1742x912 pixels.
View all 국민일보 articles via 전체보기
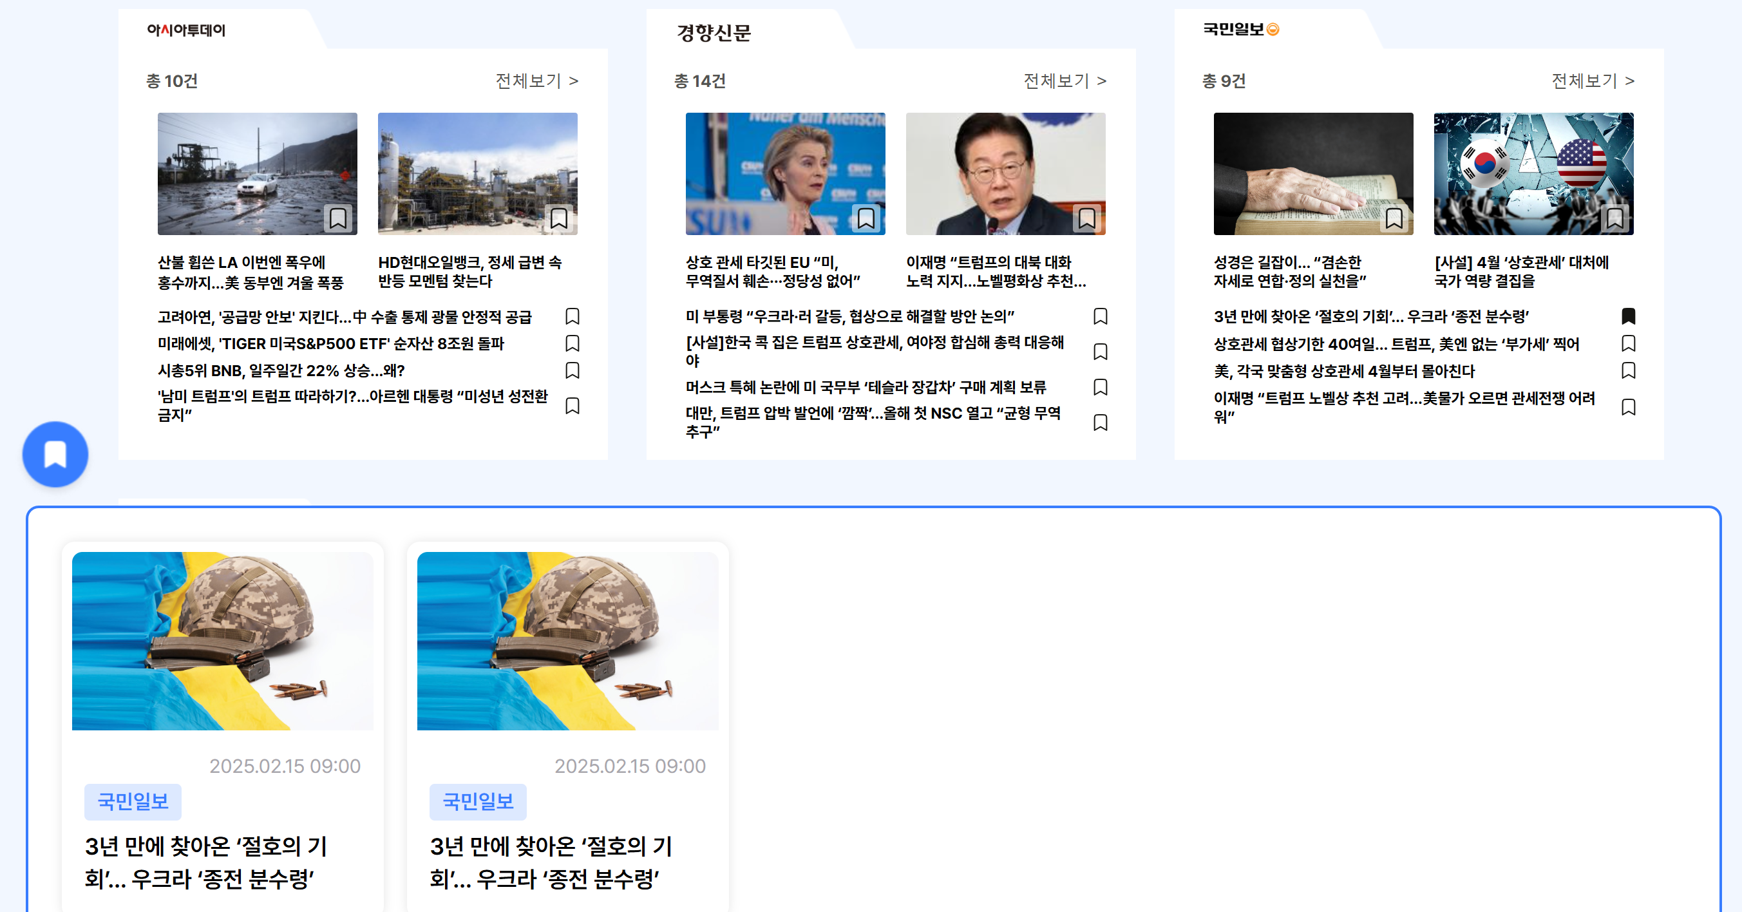1593,81
